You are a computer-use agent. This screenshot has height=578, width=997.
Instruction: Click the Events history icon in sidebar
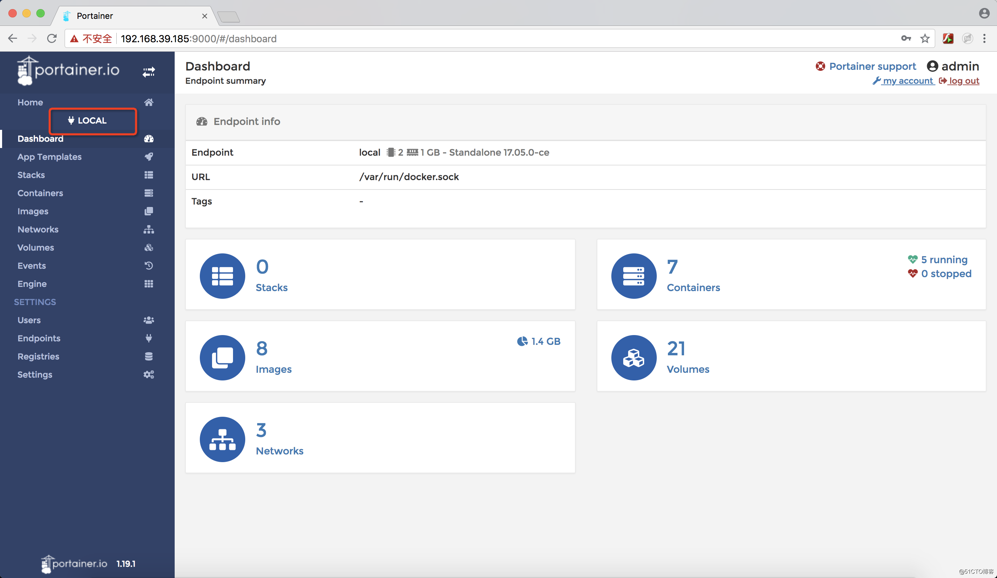[149, 266]
